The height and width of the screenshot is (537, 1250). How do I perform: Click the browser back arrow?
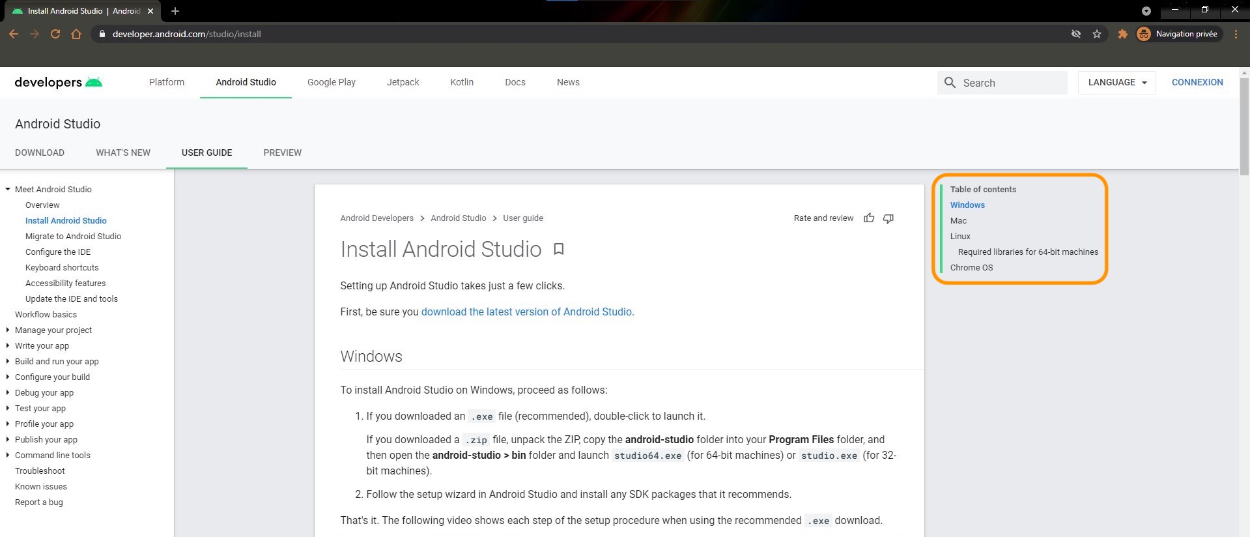tap(14, 34)
